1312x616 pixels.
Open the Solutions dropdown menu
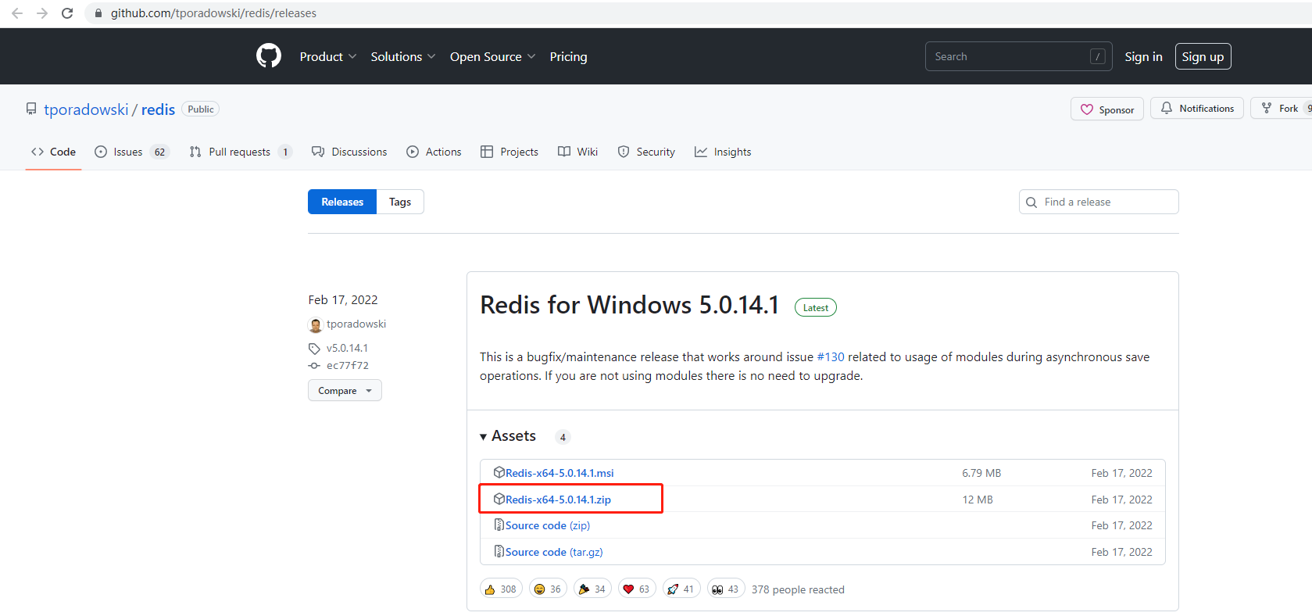tap(403, 56)
